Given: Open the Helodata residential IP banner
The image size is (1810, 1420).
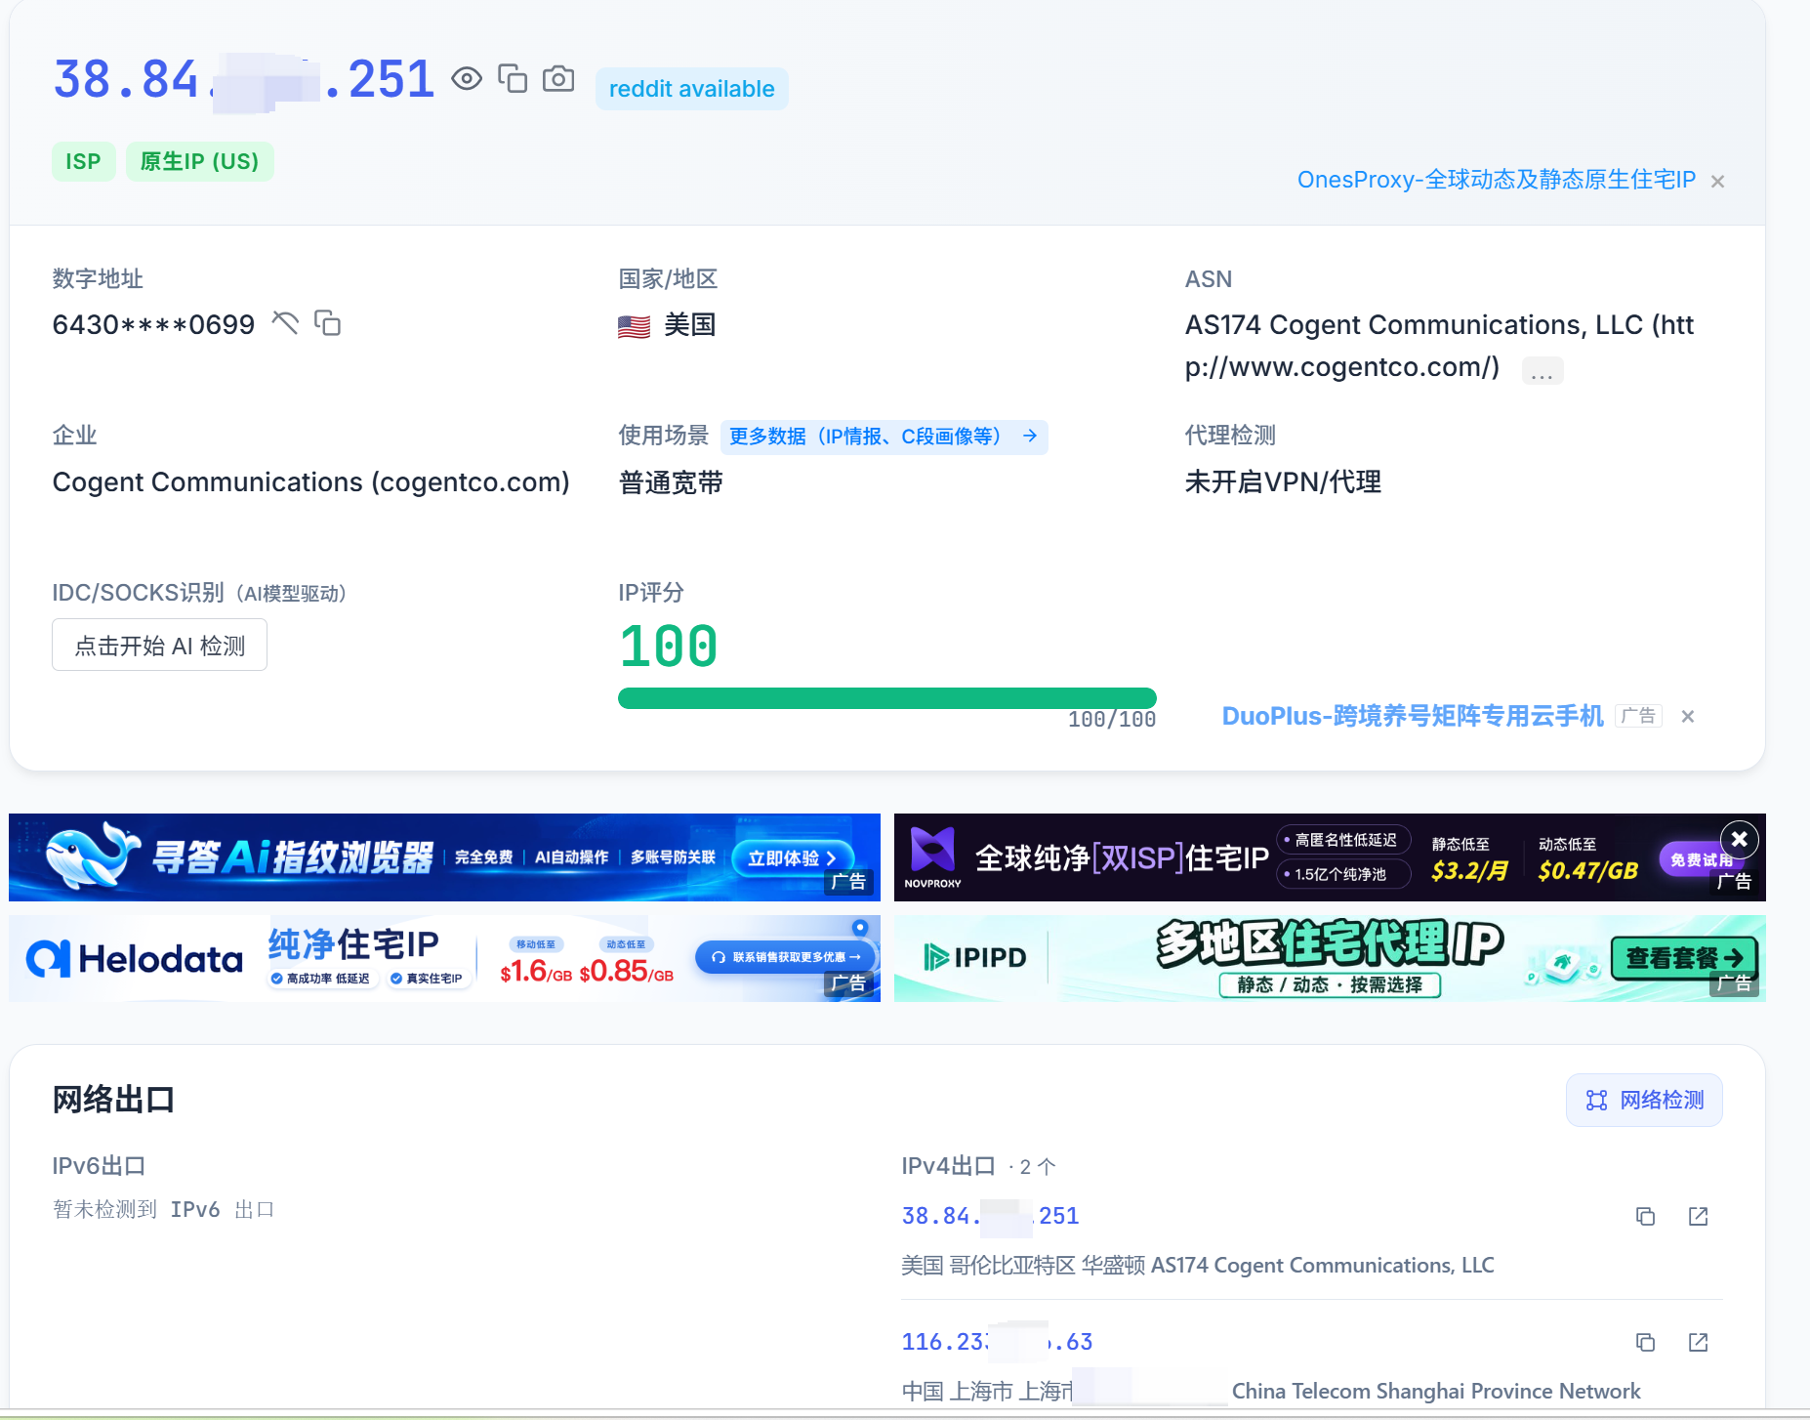Looking at the screenshot, I should (444, 958).
